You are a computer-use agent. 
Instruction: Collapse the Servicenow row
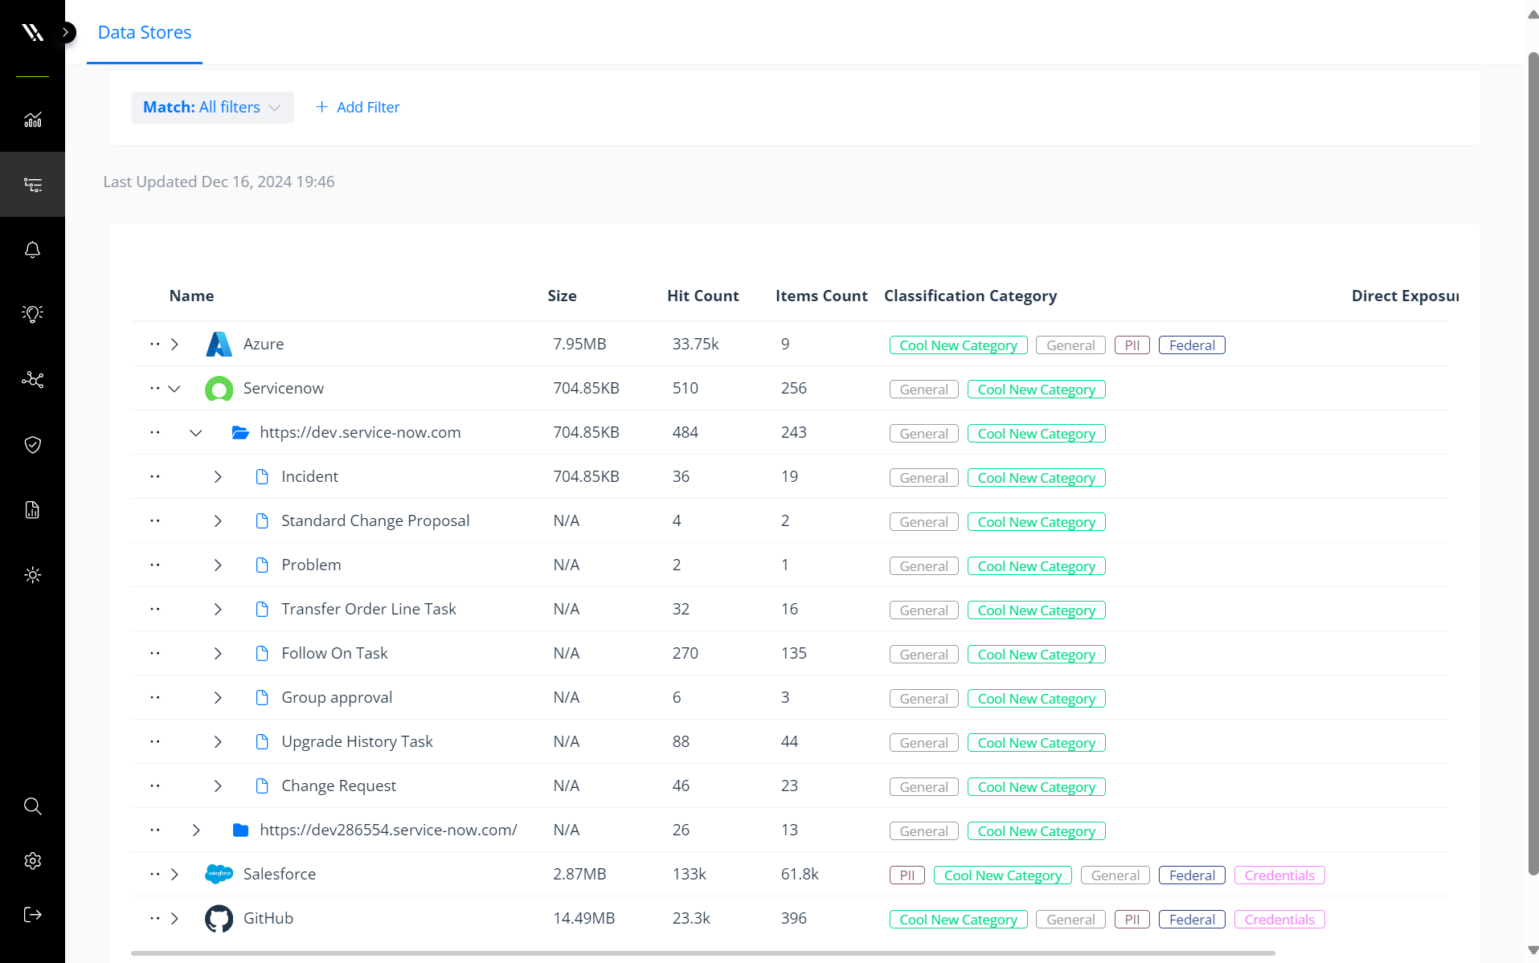[x=174, y=389]
